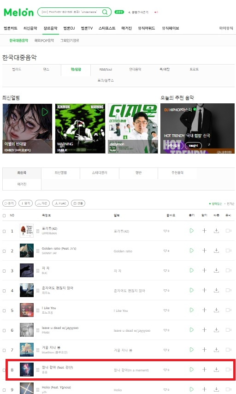The width and height of the screenshot is (236, 394).
Task: Sort list by 인기순
Action: [x=230, y=204]
